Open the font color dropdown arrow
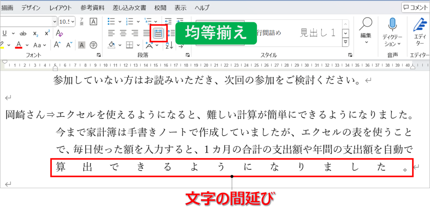Viewport: 430px width, 216px height. 27,45
